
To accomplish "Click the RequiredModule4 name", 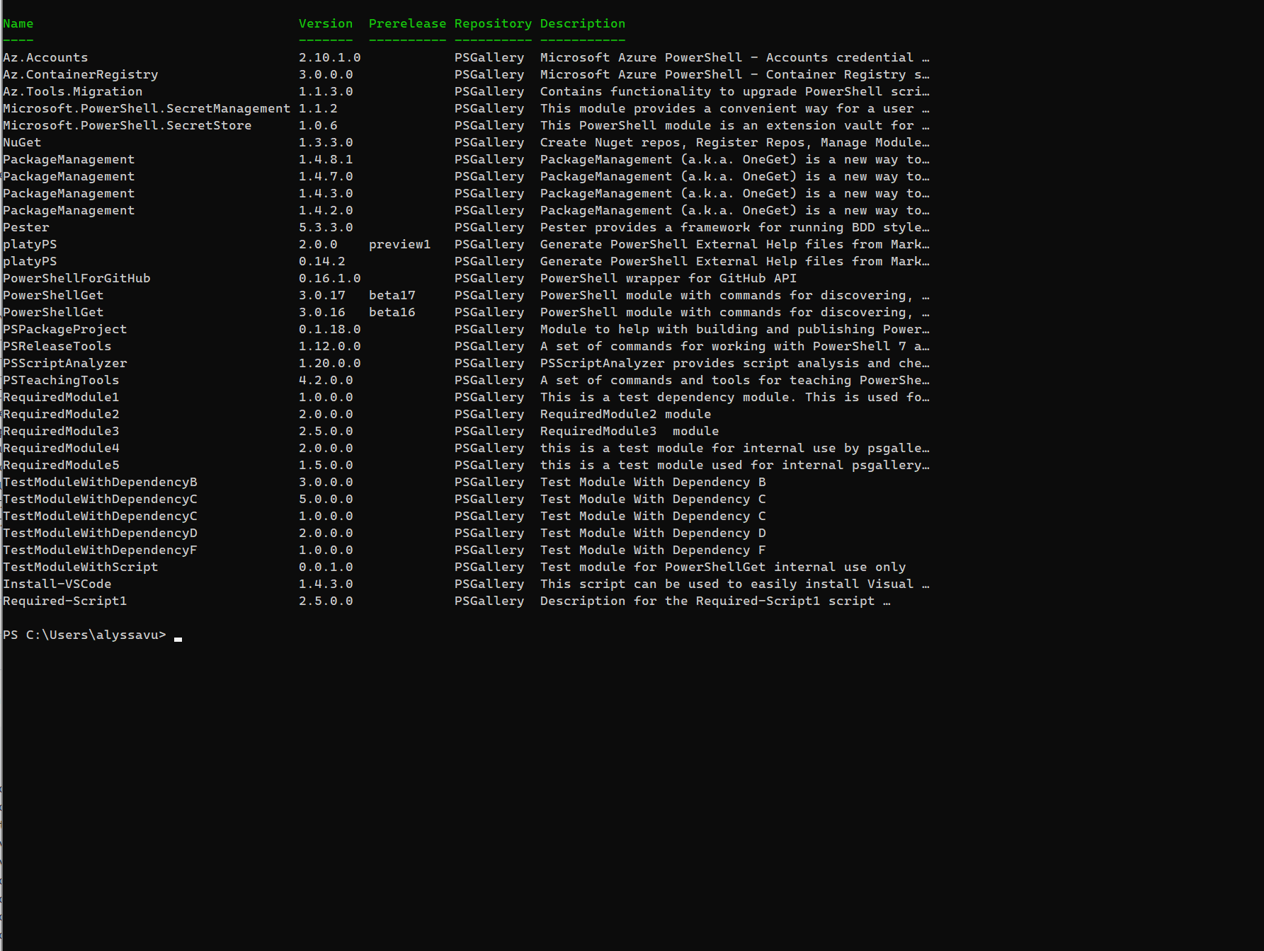I will [61, 449].
